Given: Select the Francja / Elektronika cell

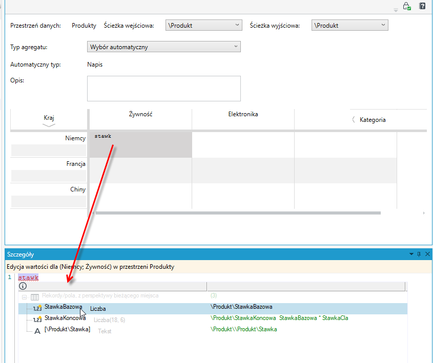Looking at the screenshot, I should click(243, 170).
